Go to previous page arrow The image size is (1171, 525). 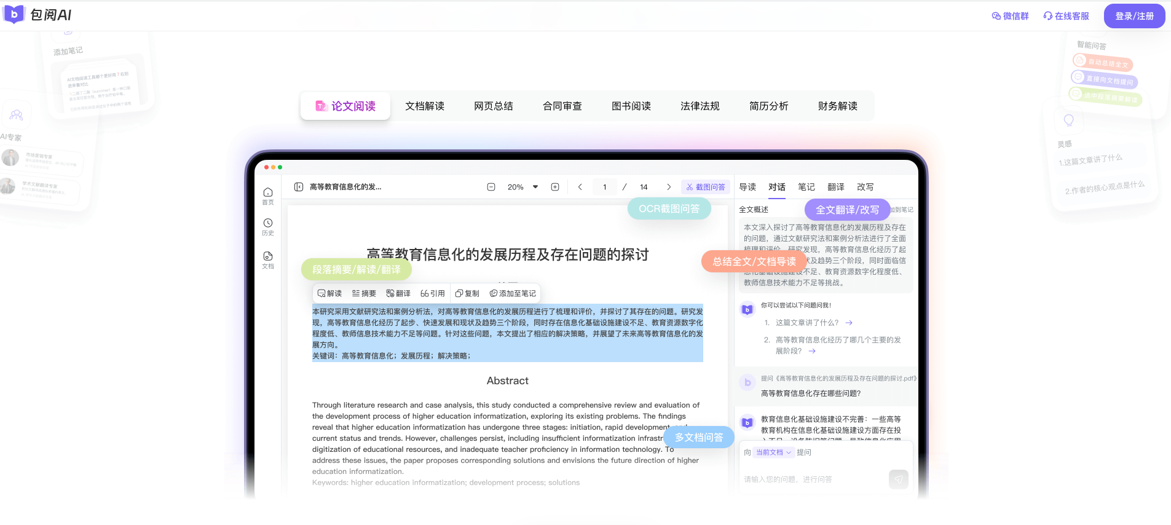580,187
